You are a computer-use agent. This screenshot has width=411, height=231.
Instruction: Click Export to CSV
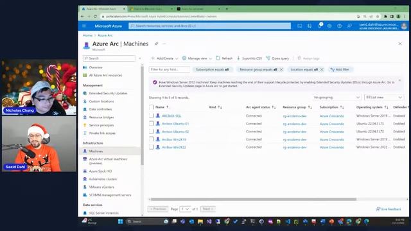[x=249, y=58]
